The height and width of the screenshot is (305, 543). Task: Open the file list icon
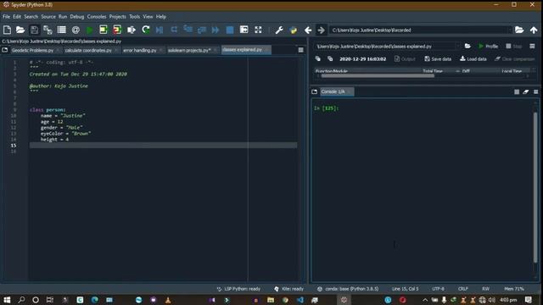click(62, 30)
